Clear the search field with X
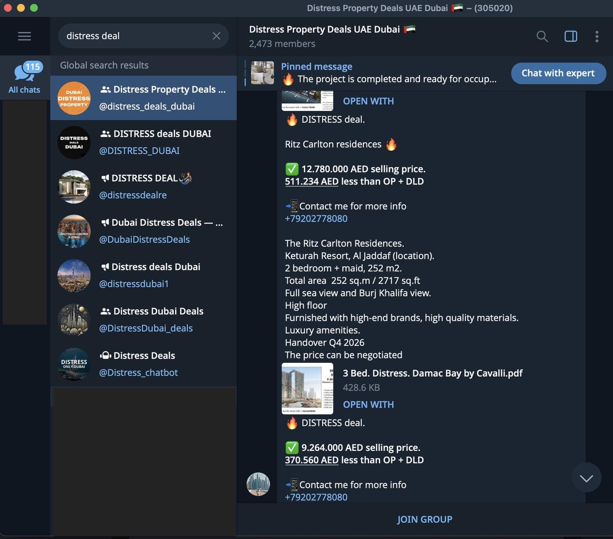This screenshot has height=539, width=613. tap(216, 36)
